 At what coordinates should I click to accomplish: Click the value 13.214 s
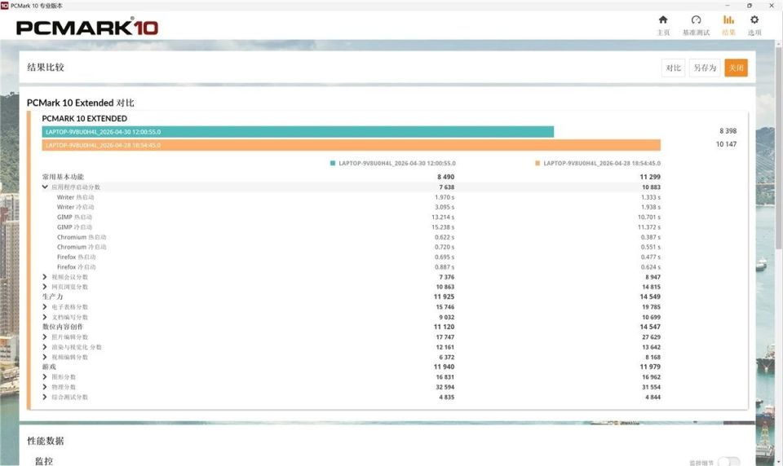443,217
